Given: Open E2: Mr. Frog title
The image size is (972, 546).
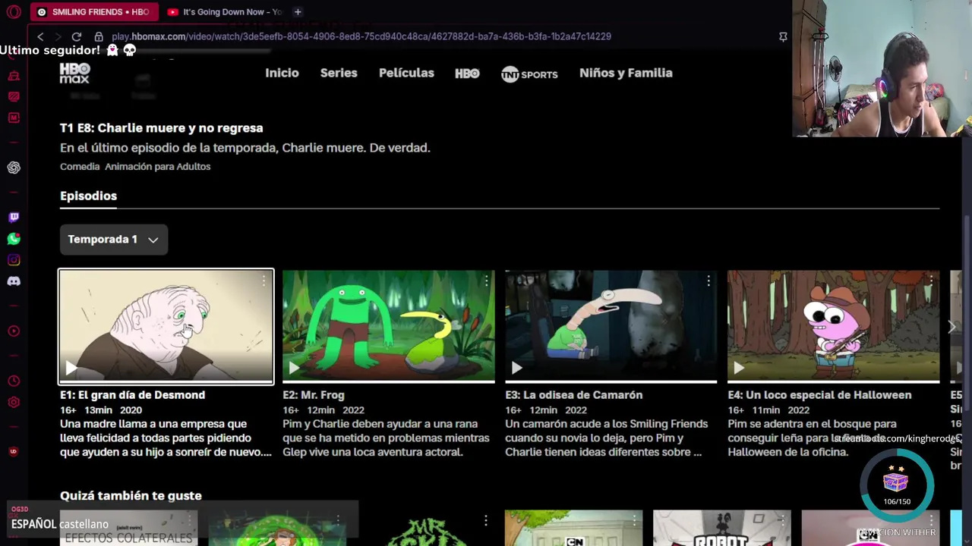Looking at the screenshot, I should click(314, 395).
